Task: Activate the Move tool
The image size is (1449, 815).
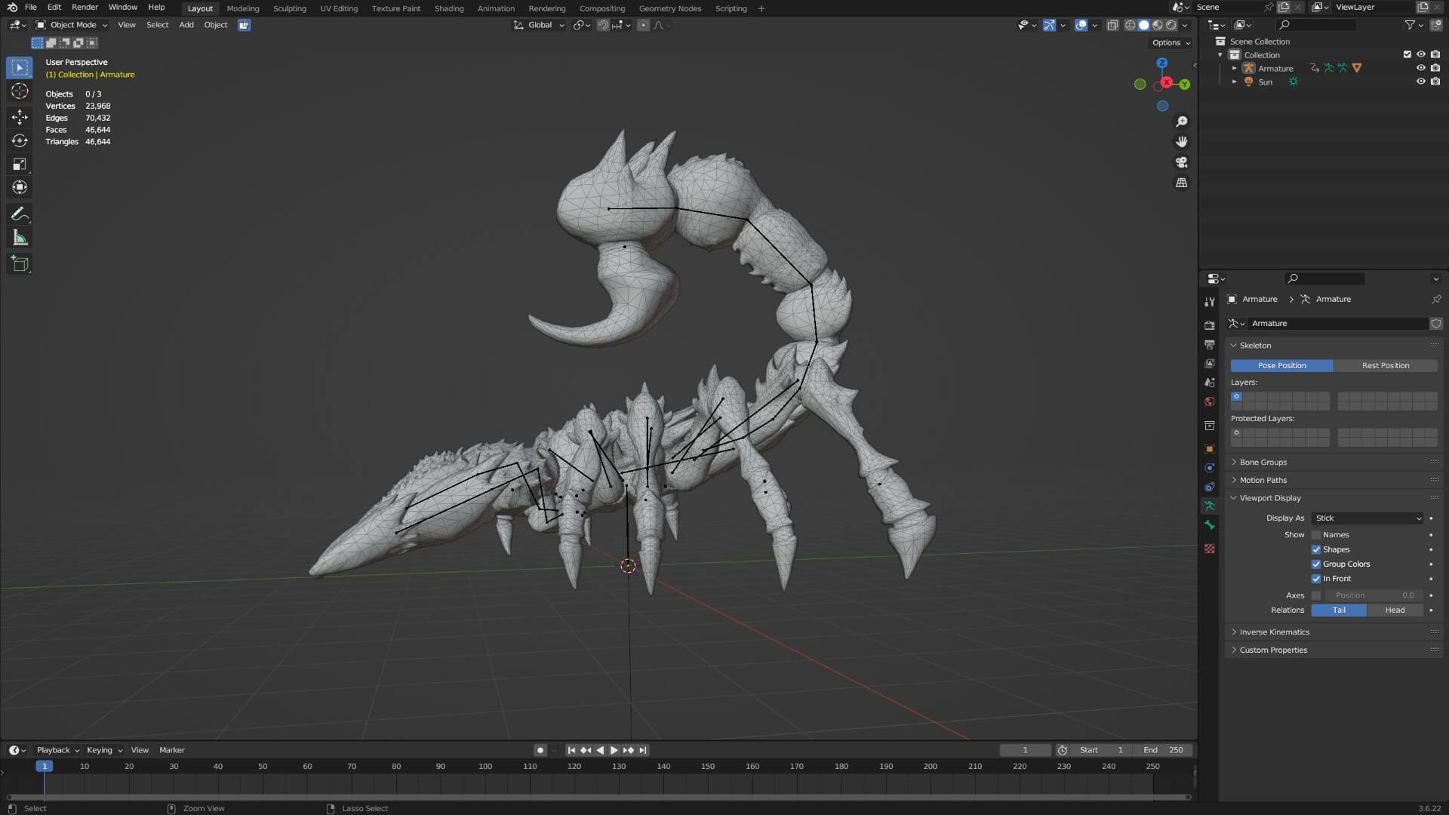Action: 20,117
